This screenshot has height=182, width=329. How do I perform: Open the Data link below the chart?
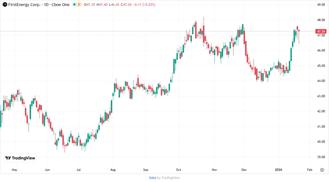point(152,178)
